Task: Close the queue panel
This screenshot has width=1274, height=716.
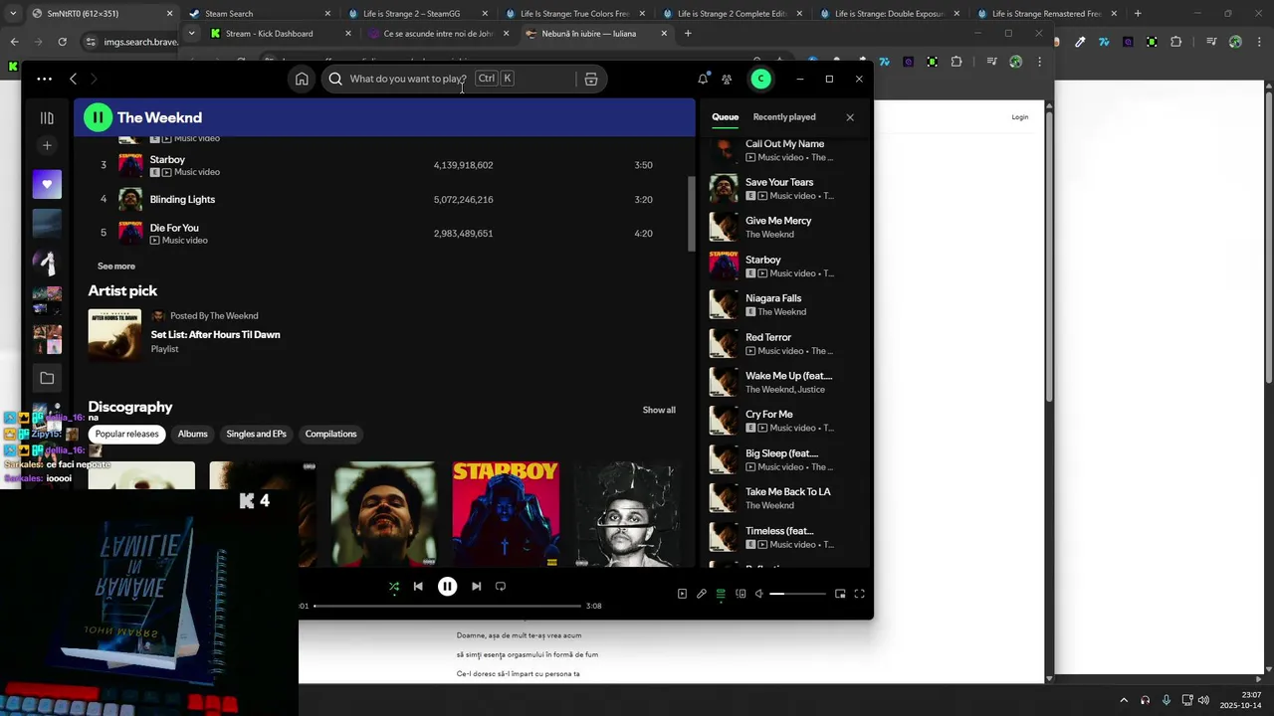Action: point(850,117)
